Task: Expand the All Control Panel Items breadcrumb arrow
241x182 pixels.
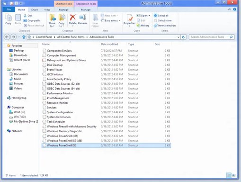Action: [x=87, y=37]
